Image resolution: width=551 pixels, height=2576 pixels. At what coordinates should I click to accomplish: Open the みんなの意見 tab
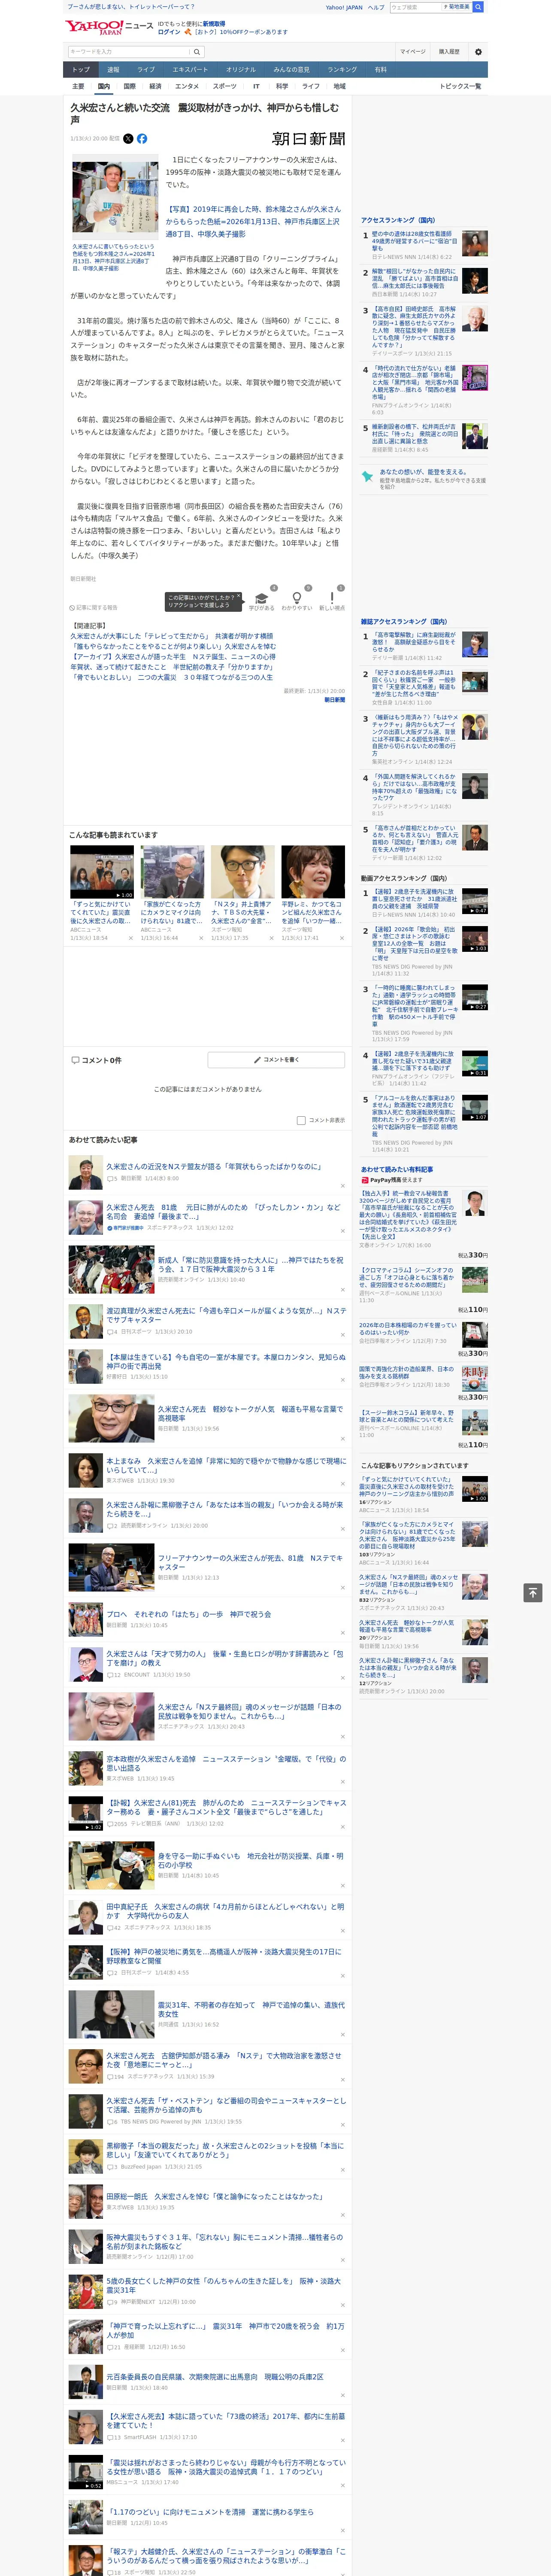pos(291,70)
